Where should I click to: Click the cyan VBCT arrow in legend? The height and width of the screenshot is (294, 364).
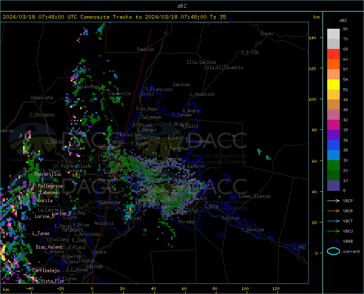click(333, 221)
